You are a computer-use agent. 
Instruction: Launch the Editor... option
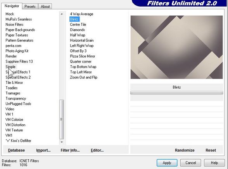(x=97, y=150)
